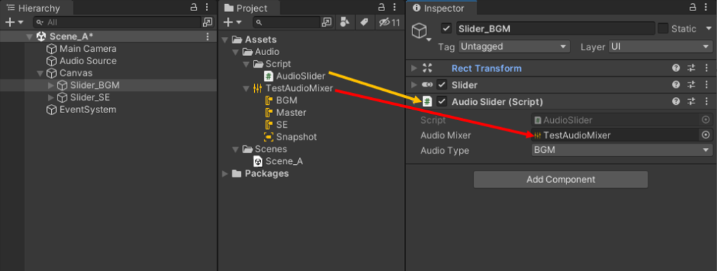Screen dimensions: 717x271
Task: Open Rect Transform help icon
Action: 676,68
